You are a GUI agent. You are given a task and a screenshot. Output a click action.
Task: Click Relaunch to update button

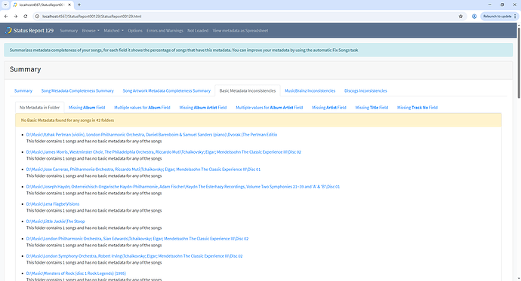497,17
